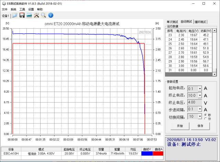This screenshot has height=162, width=220.
Task: Select row 25 with power 49.1
Action: pyautogui.click(x=189, y=44)
